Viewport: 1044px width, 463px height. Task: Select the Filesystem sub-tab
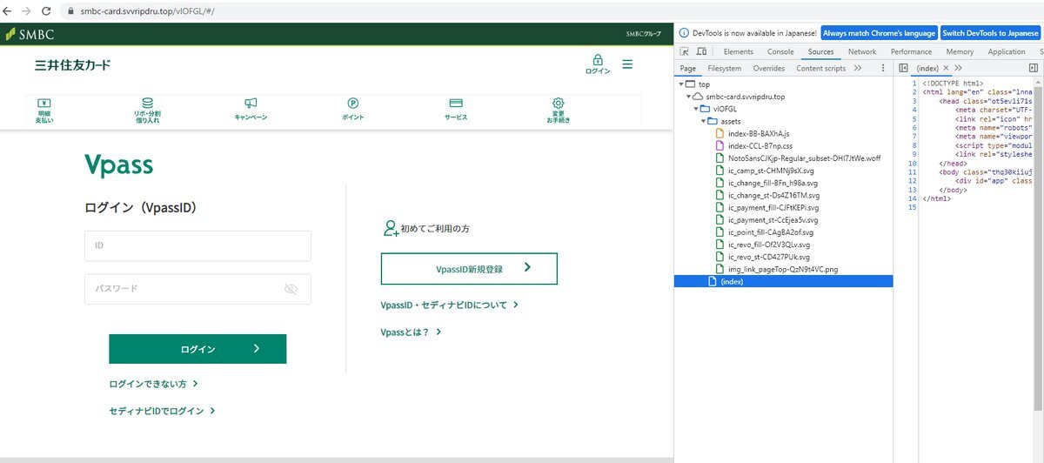[x=725, y=68]
